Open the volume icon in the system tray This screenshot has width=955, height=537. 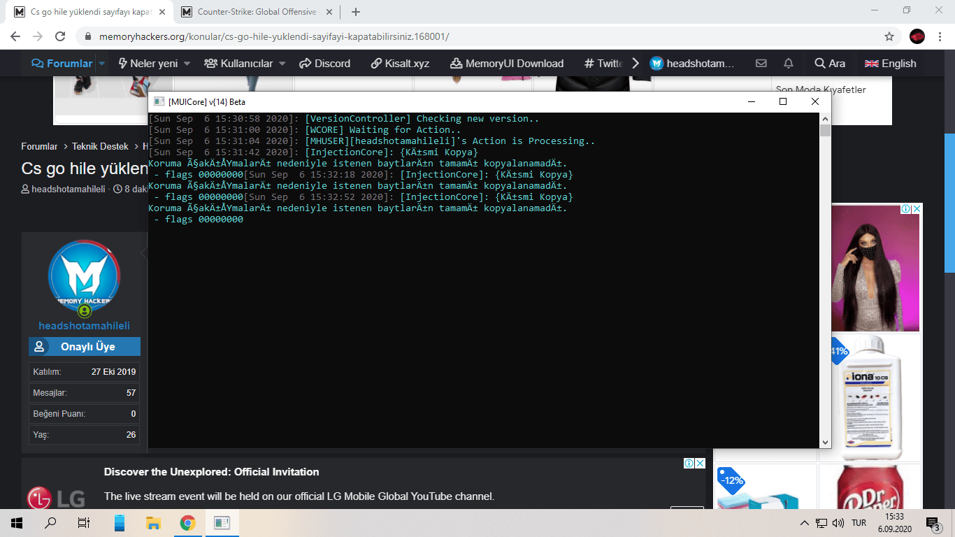click(x=837, y=522)
